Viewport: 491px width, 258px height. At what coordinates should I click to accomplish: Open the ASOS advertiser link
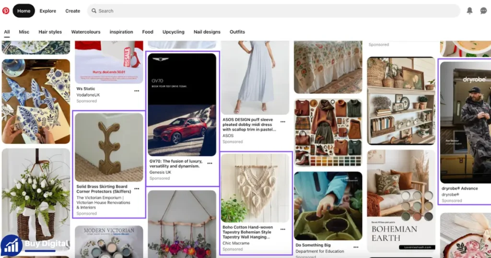coord(228,136)
